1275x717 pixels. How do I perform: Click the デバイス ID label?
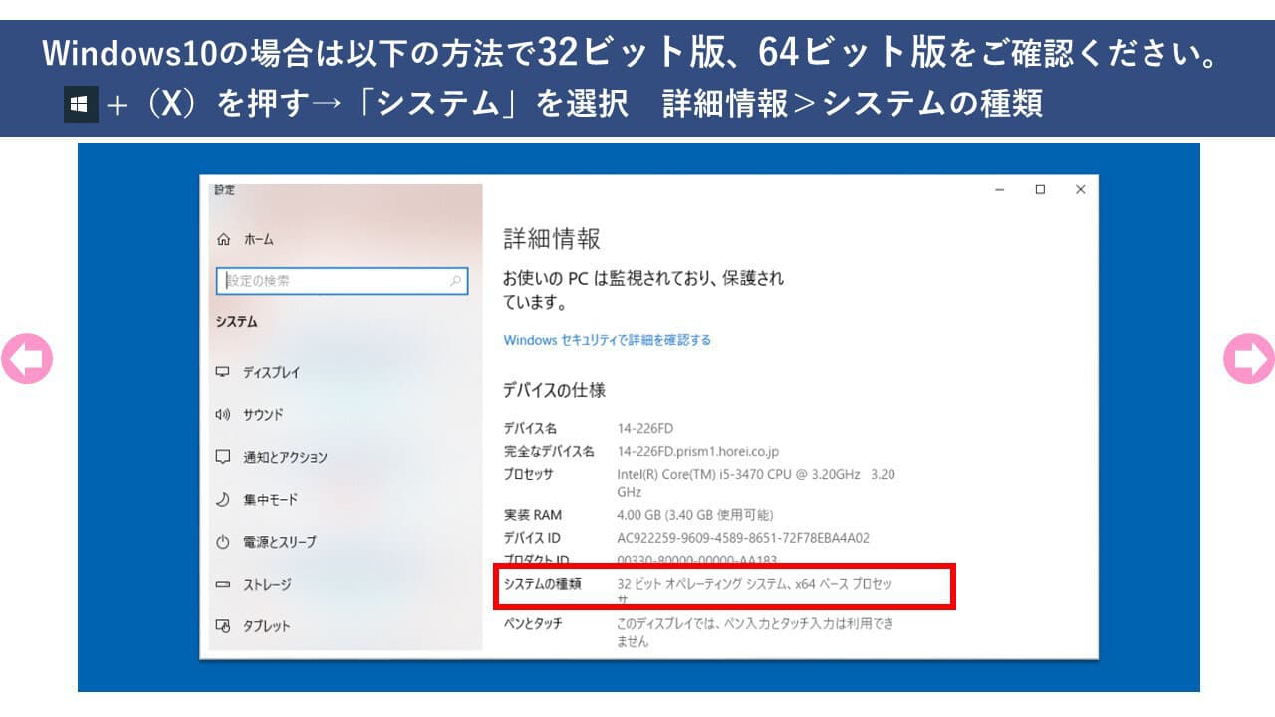(532, 538)
